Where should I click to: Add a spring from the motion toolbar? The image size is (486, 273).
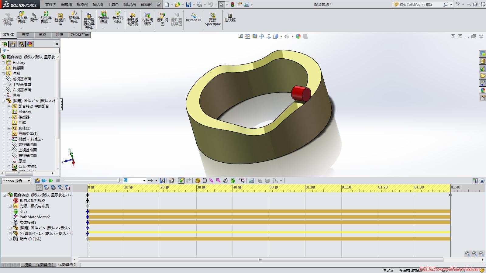pos(205,181)
